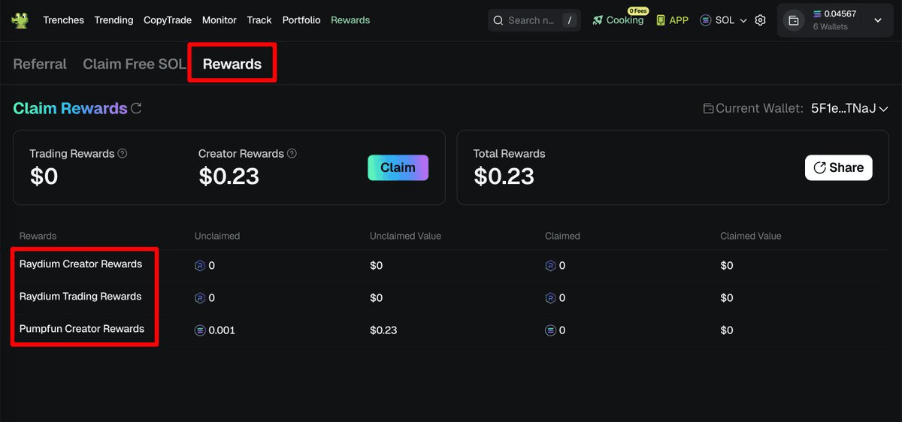Click the Share button
This screenshot has height=422, width=902.
click(x=838, y=167)
